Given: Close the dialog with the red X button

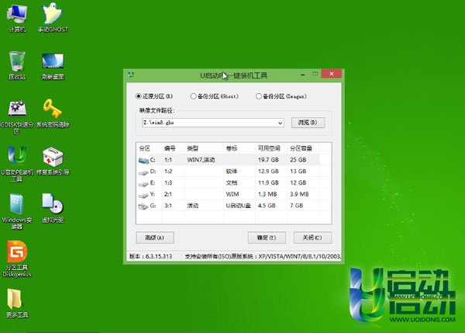Looking at the screenshot, I should 332,74.
